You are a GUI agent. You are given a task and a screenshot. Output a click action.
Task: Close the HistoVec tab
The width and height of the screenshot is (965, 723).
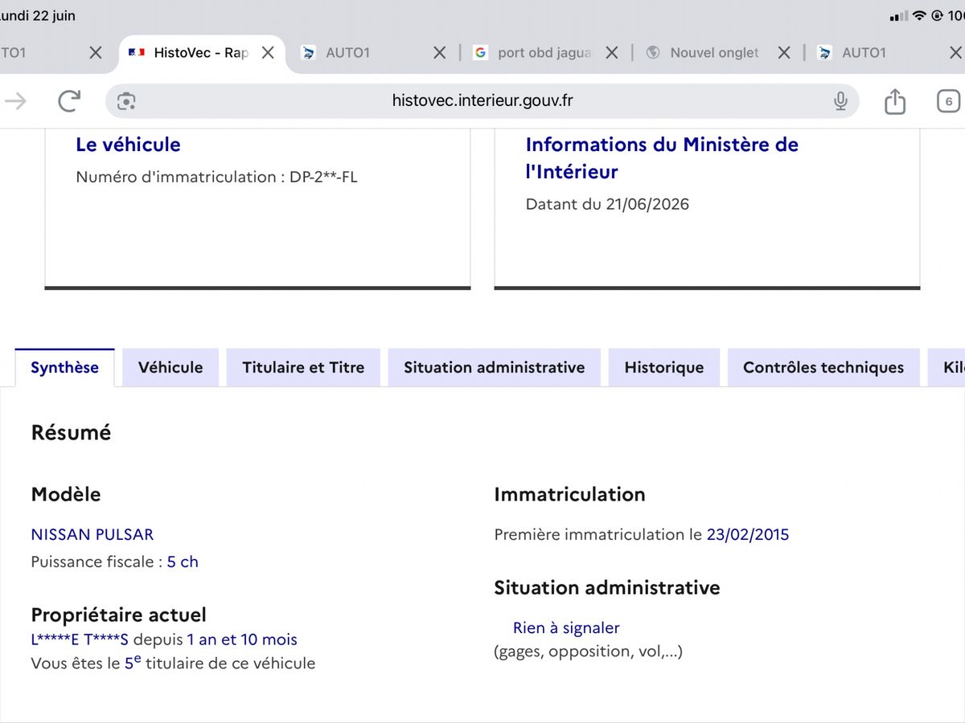269,52
